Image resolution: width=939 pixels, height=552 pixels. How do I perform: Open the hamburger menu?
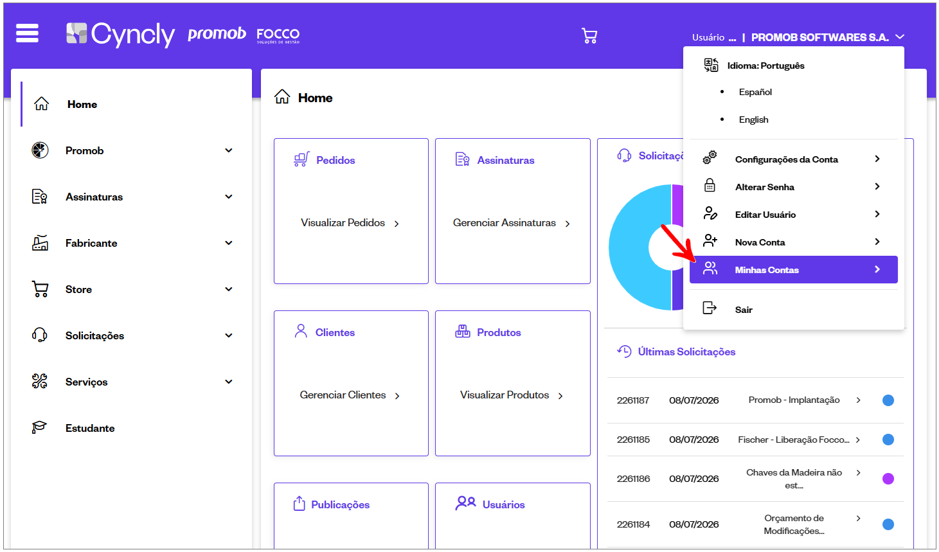coord(27,33)
